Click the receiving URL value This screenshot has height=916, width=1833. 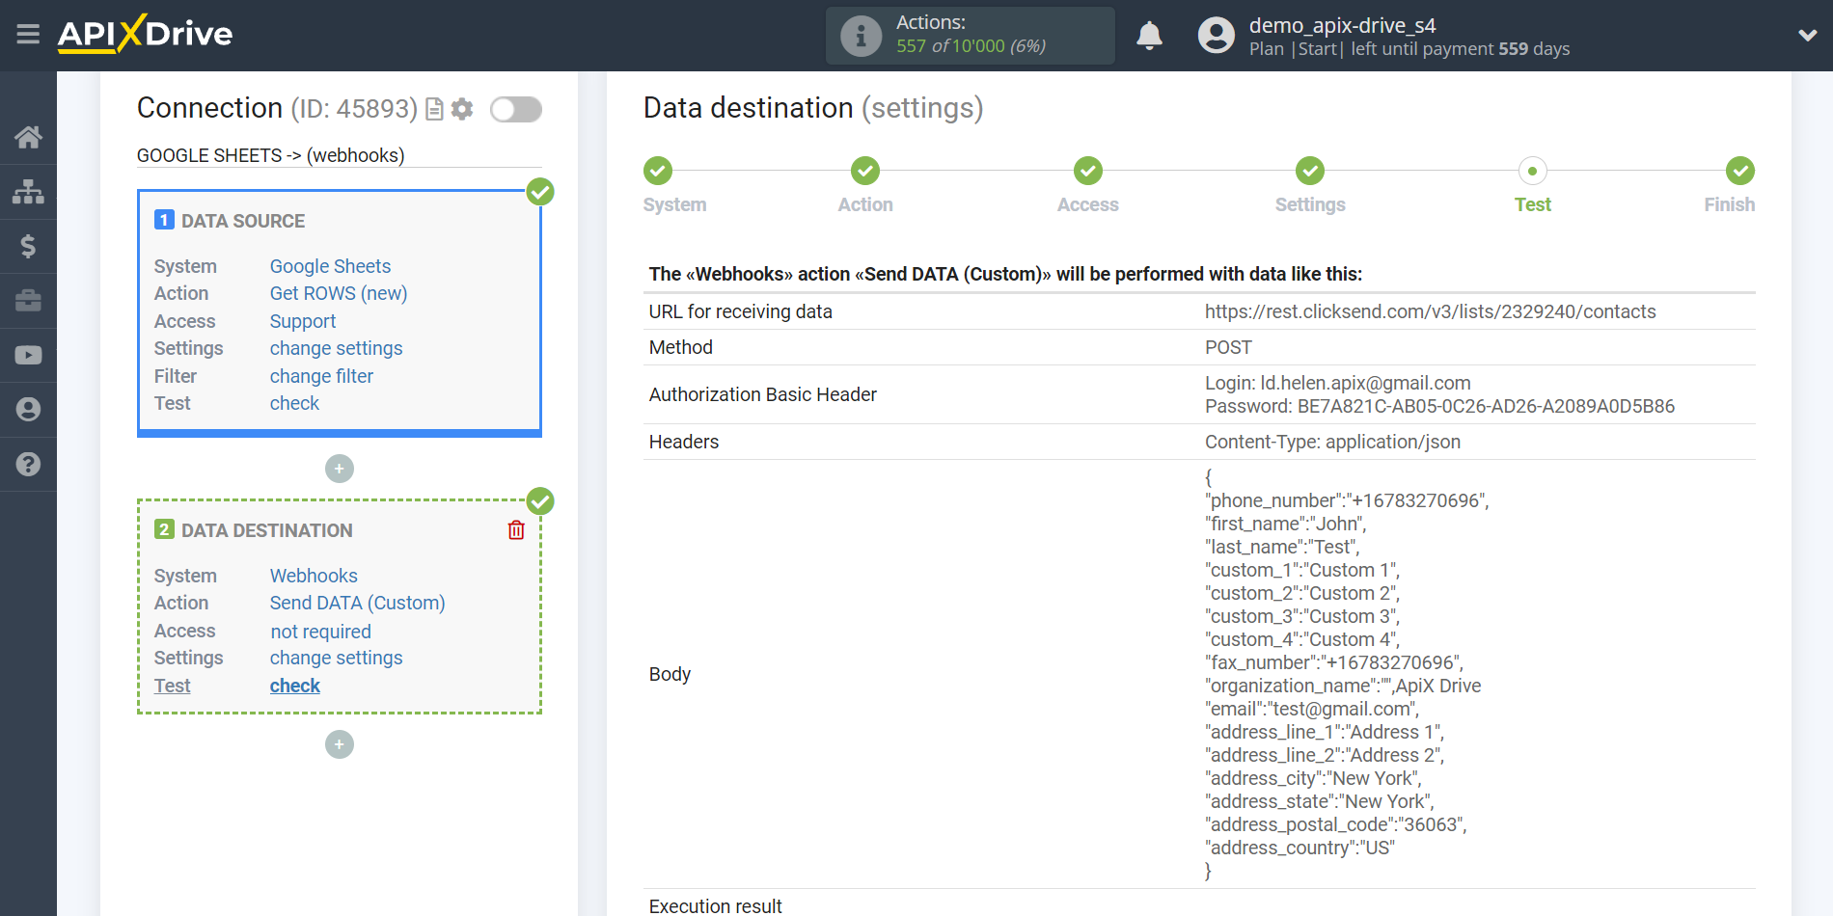1430,311
